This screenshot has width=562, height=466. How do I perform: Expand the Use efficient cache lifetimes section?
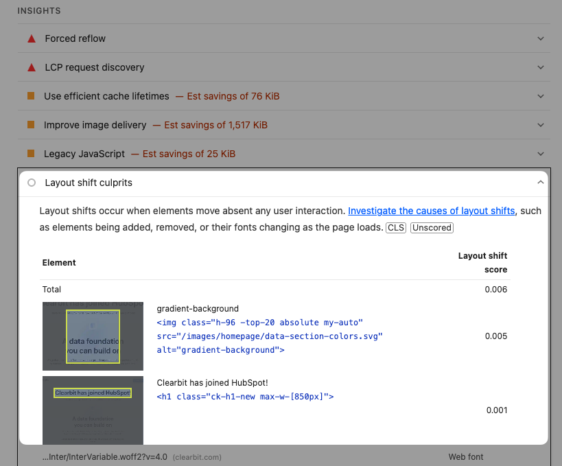[541, 96]
